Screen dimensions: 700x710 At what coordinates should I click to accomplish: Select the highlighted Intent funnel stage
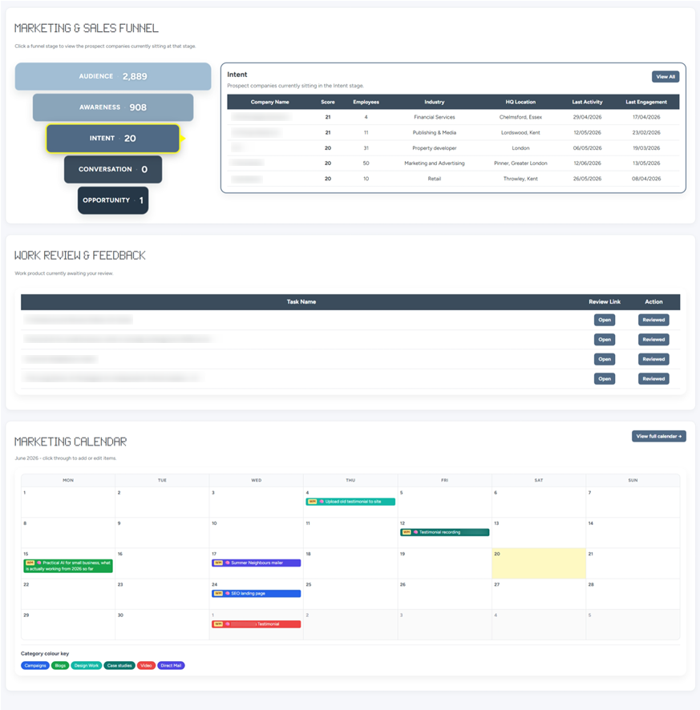point(113,138)
